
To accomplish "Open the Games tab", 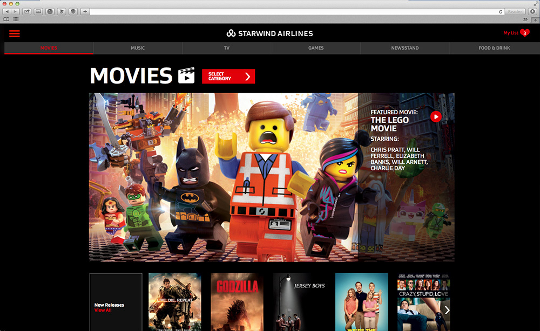I will coord(316,48).
